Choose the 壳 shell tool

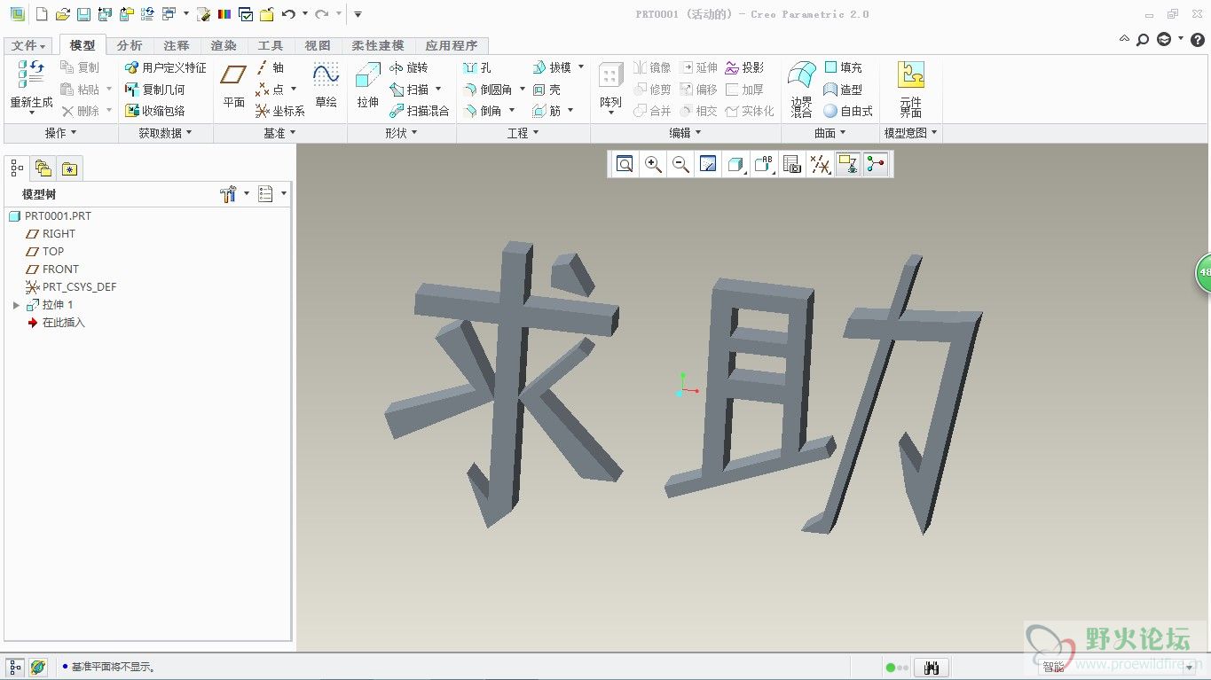coord(547,90)
